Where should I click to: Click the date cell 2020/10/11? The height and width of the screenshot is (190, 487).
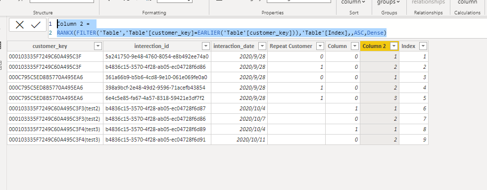[x=239, y=140]
